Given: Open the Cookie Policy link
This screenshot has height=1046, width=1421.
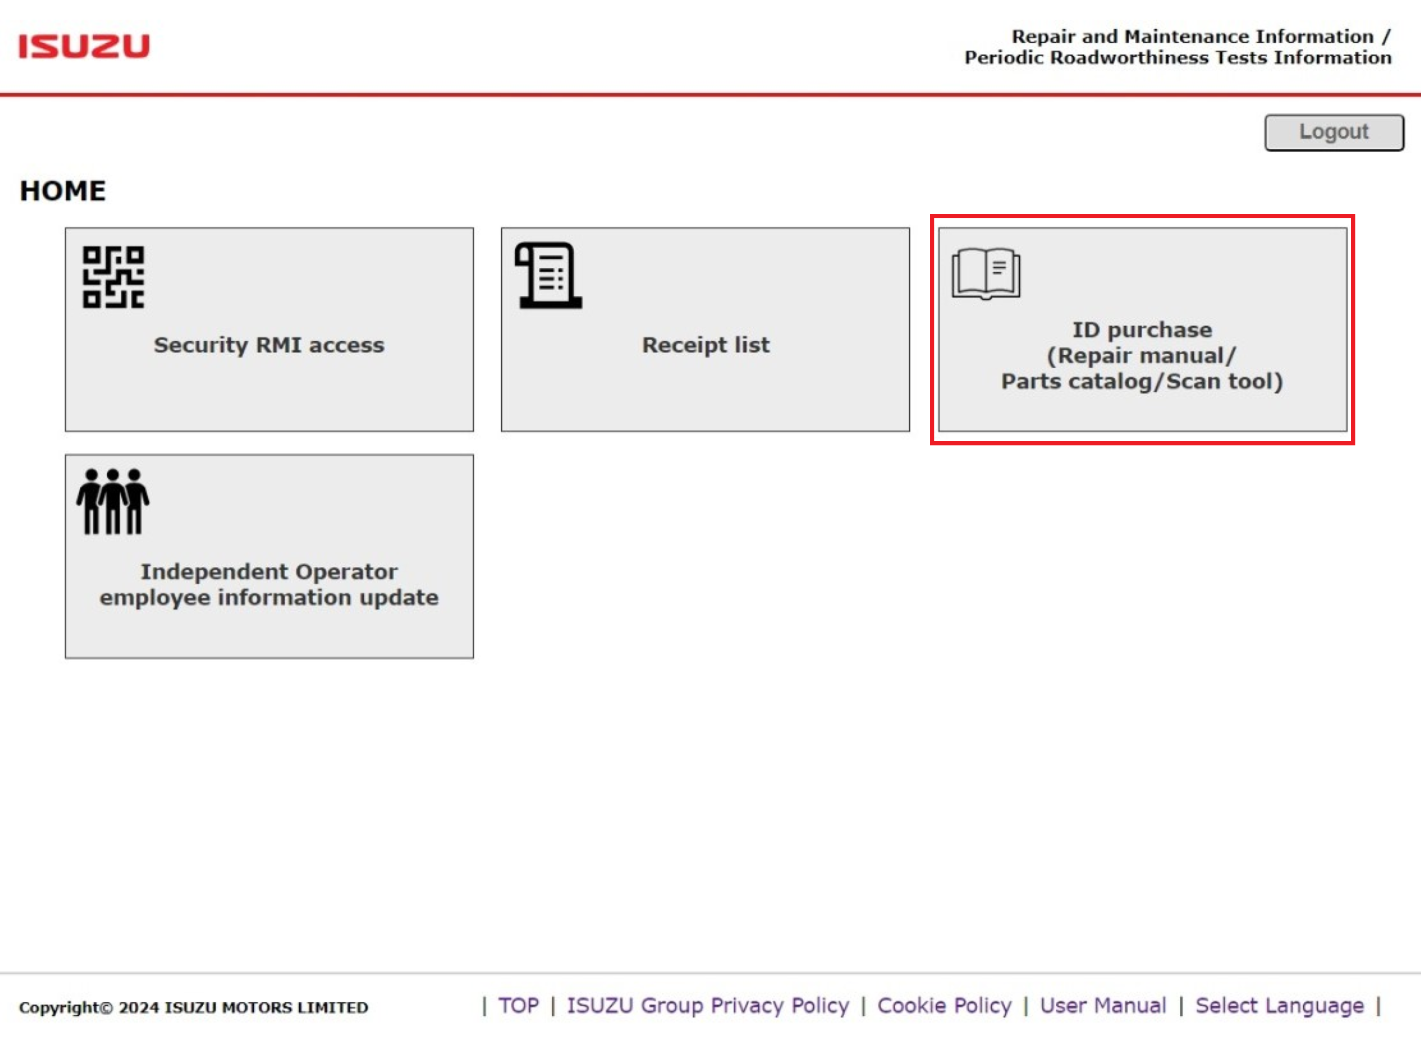Looking at the screenshot, I should coord(944,1005).
